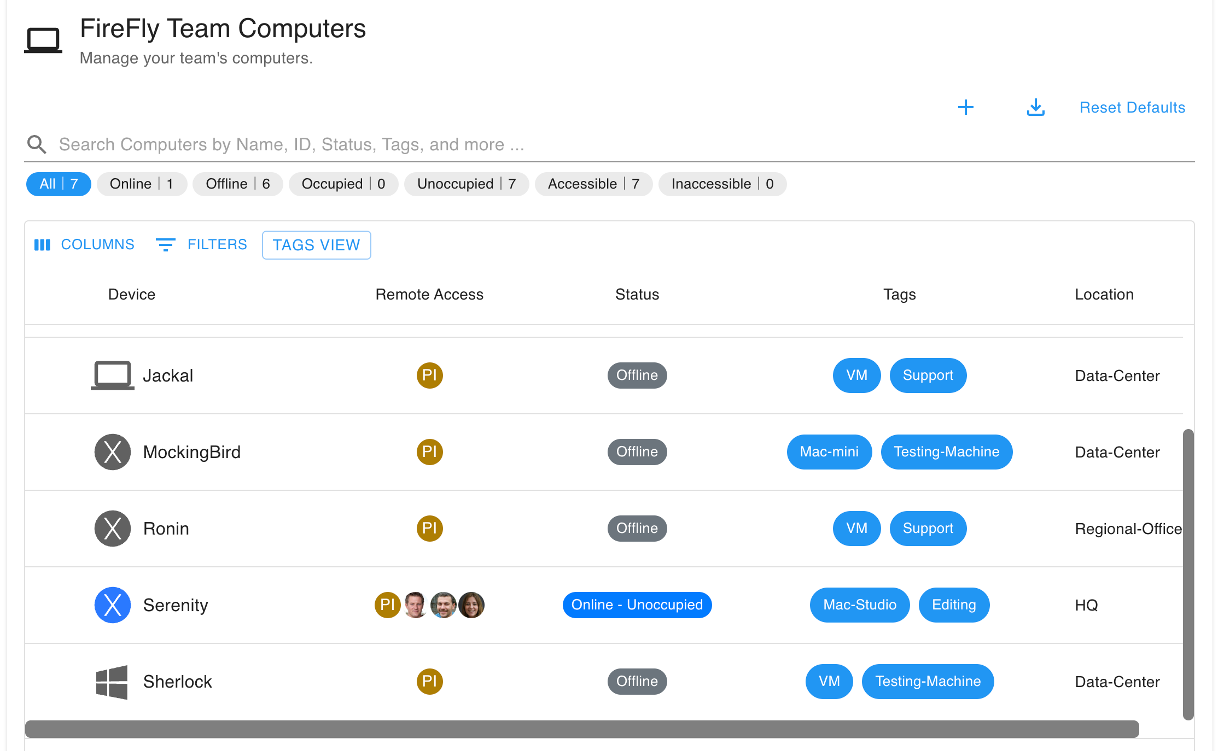Click the Ronin device name
Viewport: 1224px width, 751px height.
click(166, 529)
